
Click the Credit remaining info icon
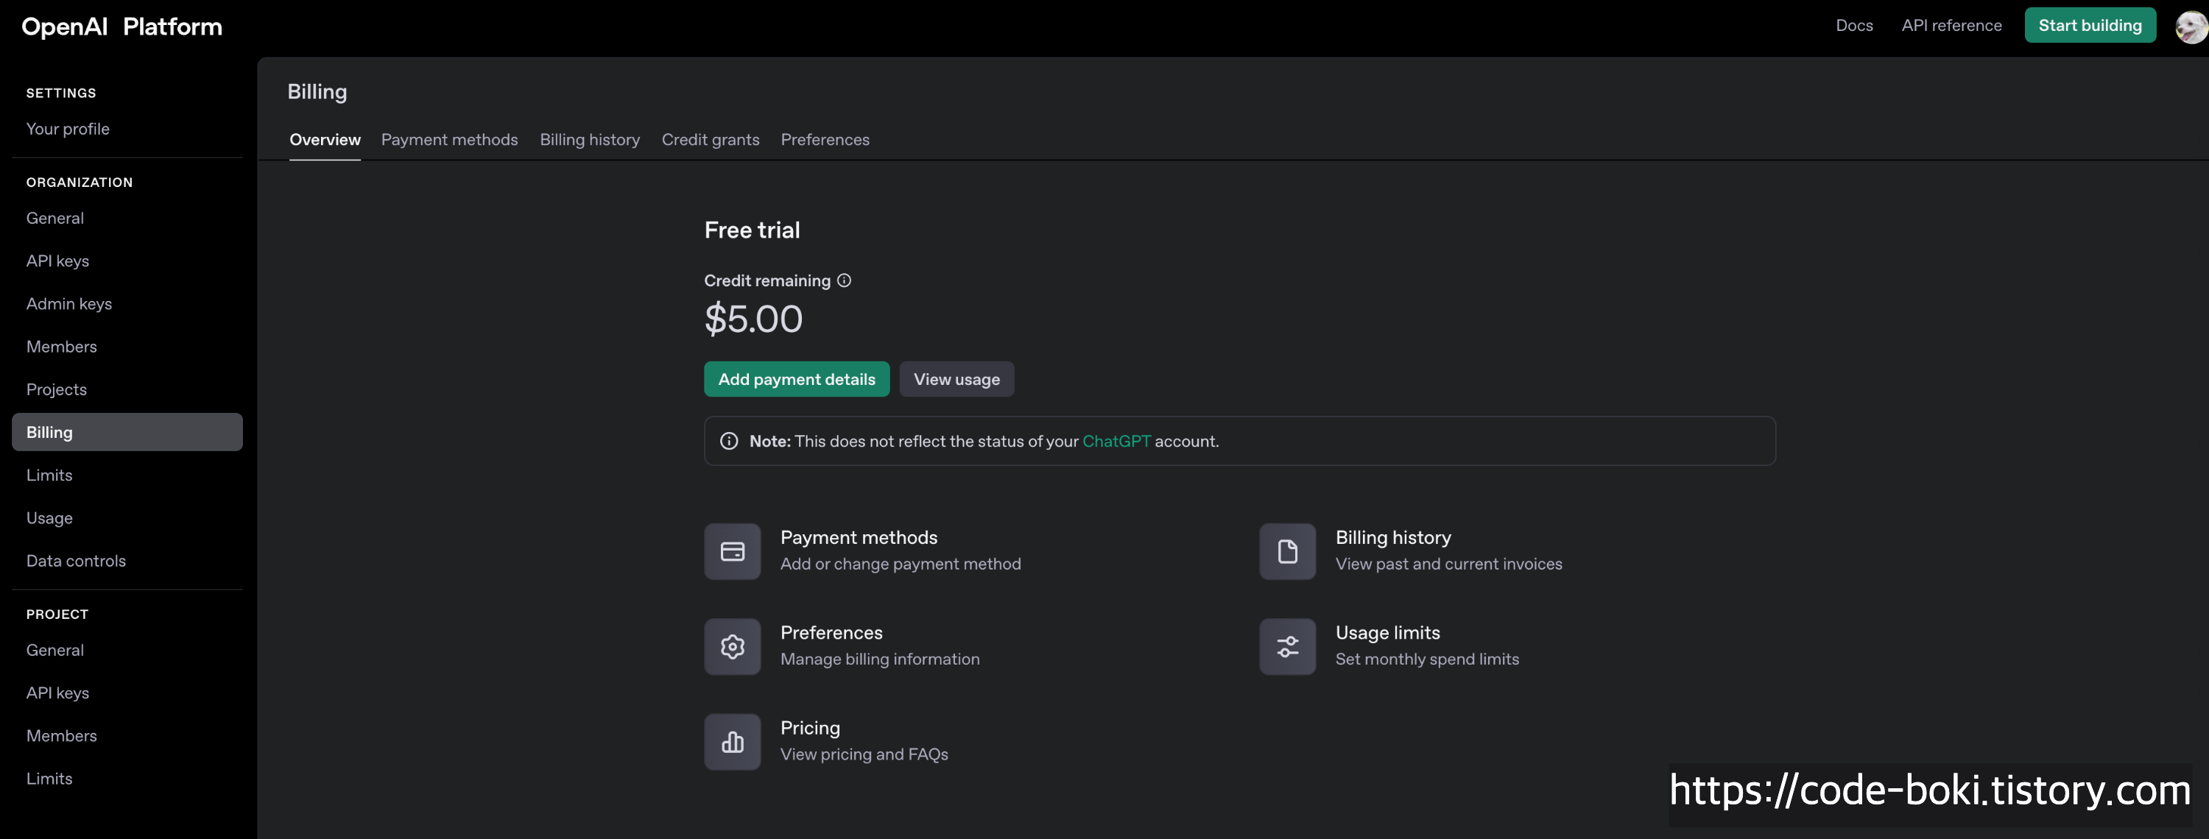tap(844, 280)
